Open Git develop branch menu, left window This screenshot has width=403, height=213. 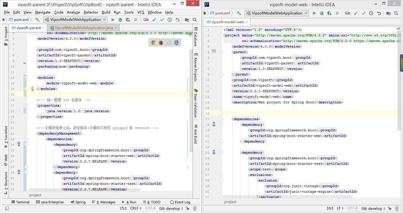(171, 208)
